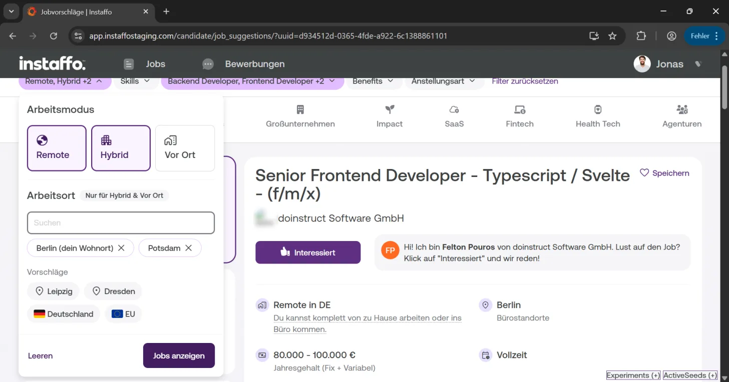Click the site information icon in address bar
This screenshot has height=382, width=729.
pos(78,36)
